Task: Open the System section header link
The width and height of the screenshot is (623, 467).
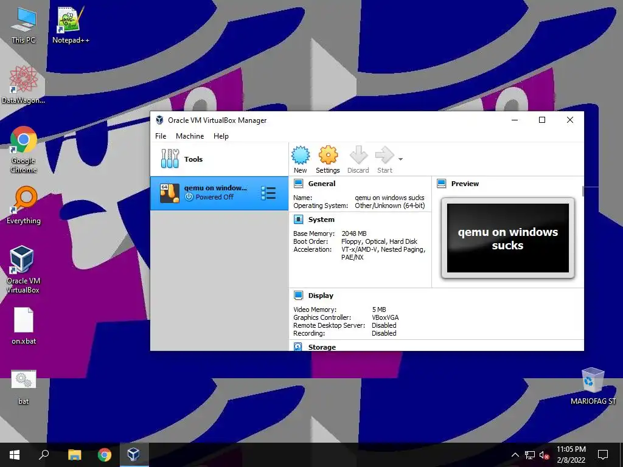Action: pyautogui.click(x=321, y=219)
